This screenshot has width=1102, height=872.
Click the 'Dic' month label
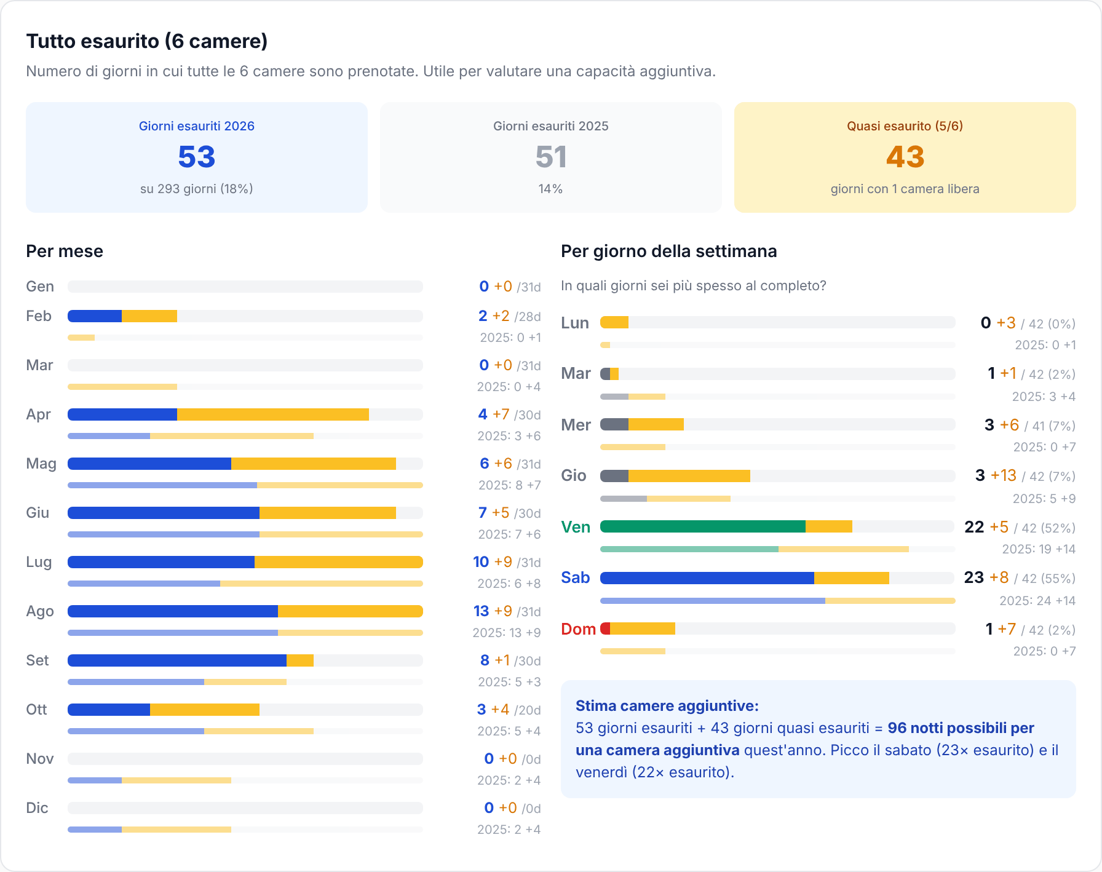[37, 808]
